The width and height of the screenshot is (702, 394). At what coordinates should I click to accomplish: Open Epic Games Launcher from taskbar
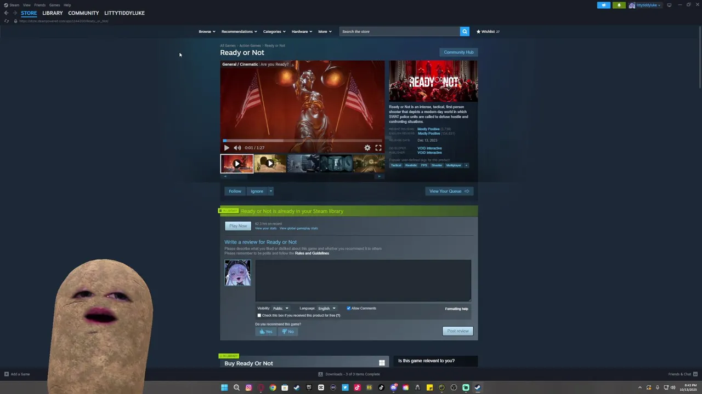tap(309, 387)
